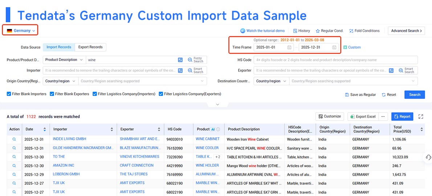View details for LOBERON GMBH row
Image resolution: width=432 pixels, height=196 pixels.
(14, 175)
